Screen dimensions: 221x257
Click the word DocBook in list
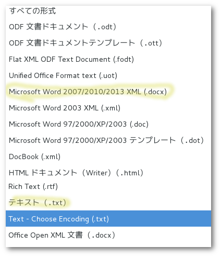[24, 157]
